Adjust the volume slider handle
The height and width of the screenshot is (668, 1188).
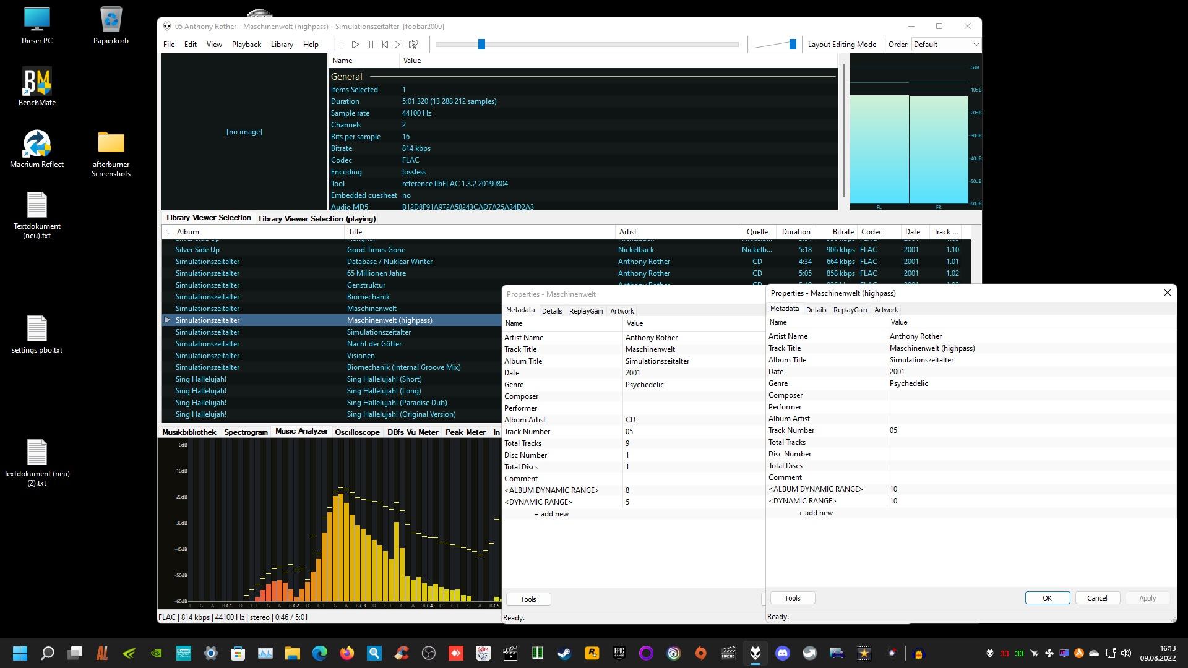[793, 44]
